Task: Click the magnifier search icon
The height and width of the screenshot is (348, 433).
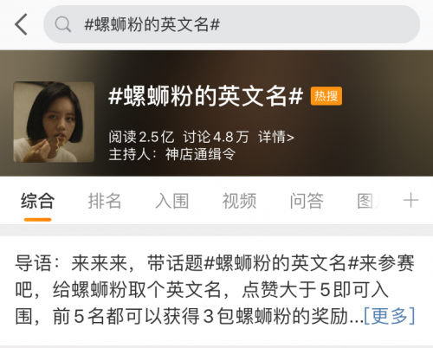Action: tap(63, 24)
